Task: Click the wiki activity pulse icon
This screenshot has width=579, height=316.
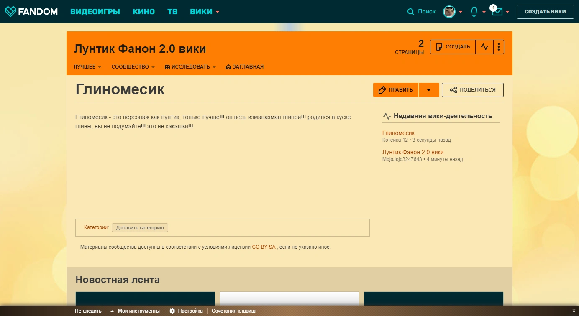Action: [484, 47]
